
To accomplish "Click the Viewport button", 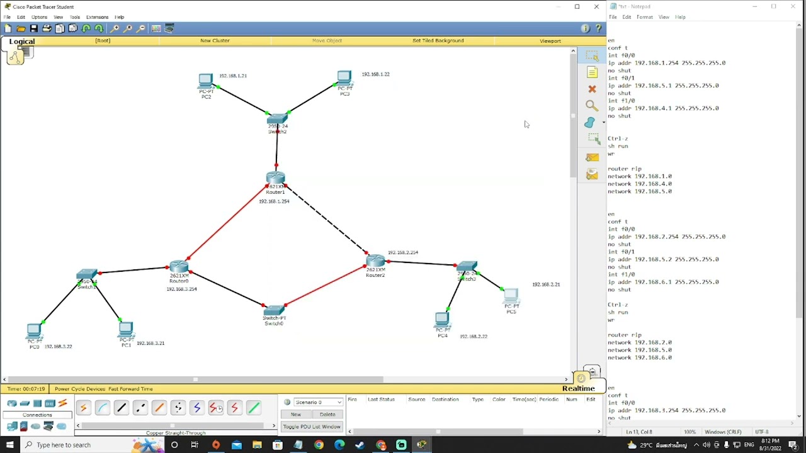I will [550, 41].
